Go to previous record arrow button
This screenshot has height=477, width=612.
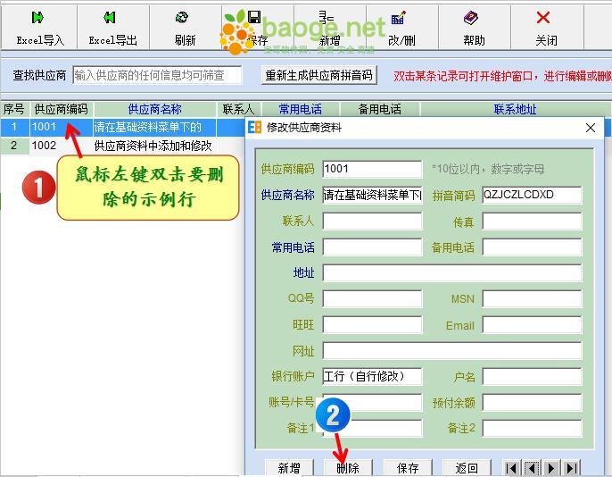coord(531,468)
